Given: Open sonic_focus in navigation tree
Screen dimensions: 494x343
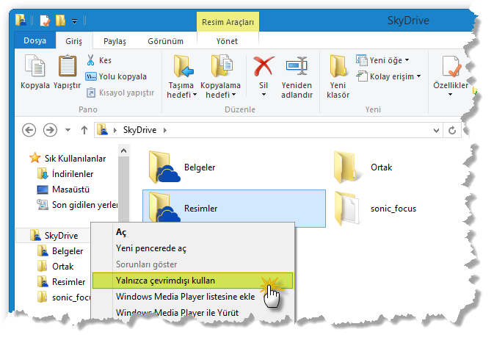Looking at the screenshot, I should coord(64,297).
